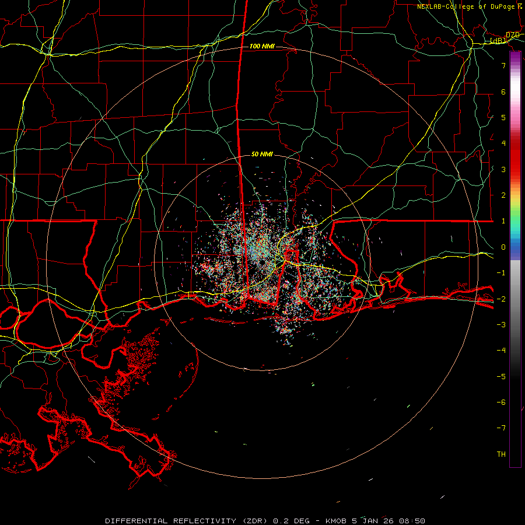Screen dimensions: 525x525
Task: Click the TH label on the color scale
Action: 501,454
